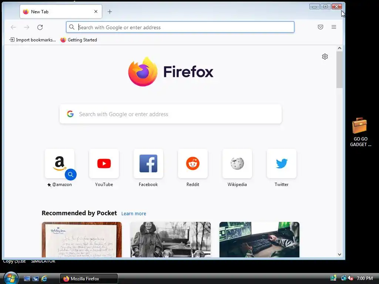Image resolution: width=379 pixels, height=284 pixels.
Task: Open the Facebook shortcut tile
Action: tap(148, 163)
